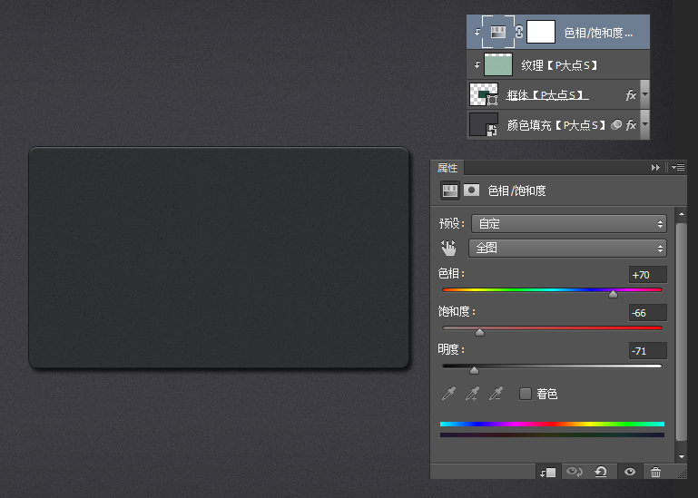Activate the on-image adjustment hand tool
The image size is (698, 498).
tap(448, 248)
